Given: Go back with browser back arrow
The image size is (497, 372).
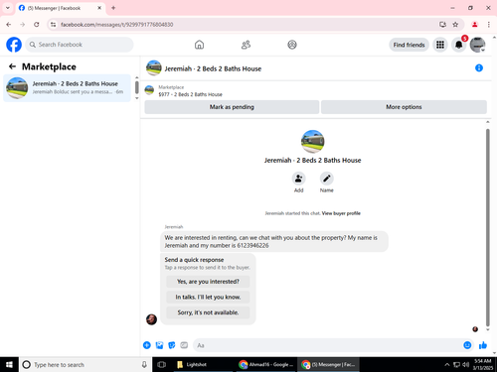Looking at the screenshot, I should click(9, 25).
